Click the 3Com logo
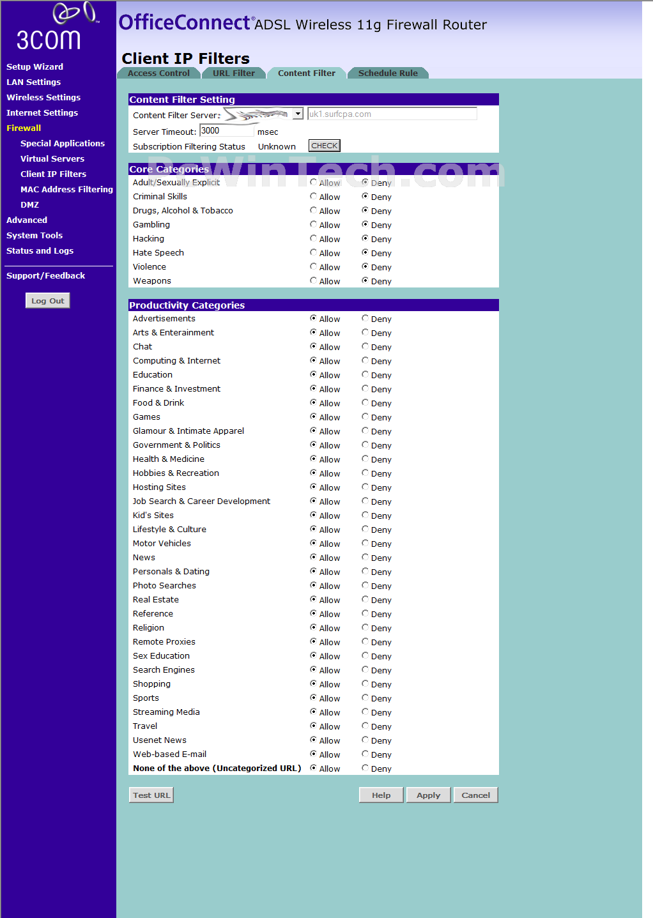Viewport: 653px width, 918px height. pyautogui.click(x=57, y=27)
